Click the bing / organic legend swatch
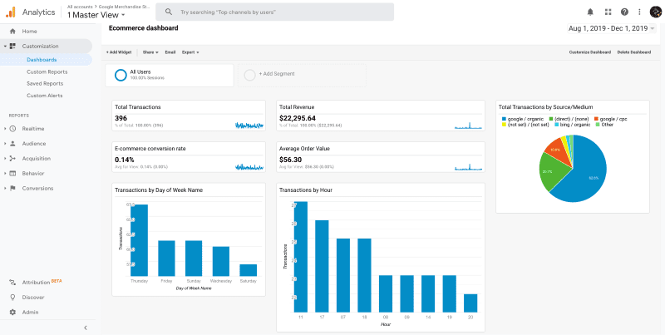665x335 pixels. [556, 125]
